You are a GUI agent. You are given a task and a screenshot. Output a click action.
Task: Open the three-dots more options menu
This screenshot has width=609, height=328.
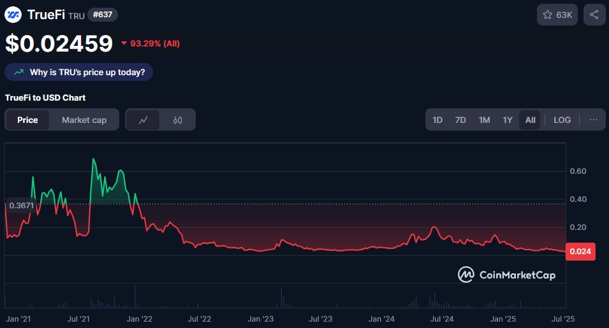coord(594,120)
